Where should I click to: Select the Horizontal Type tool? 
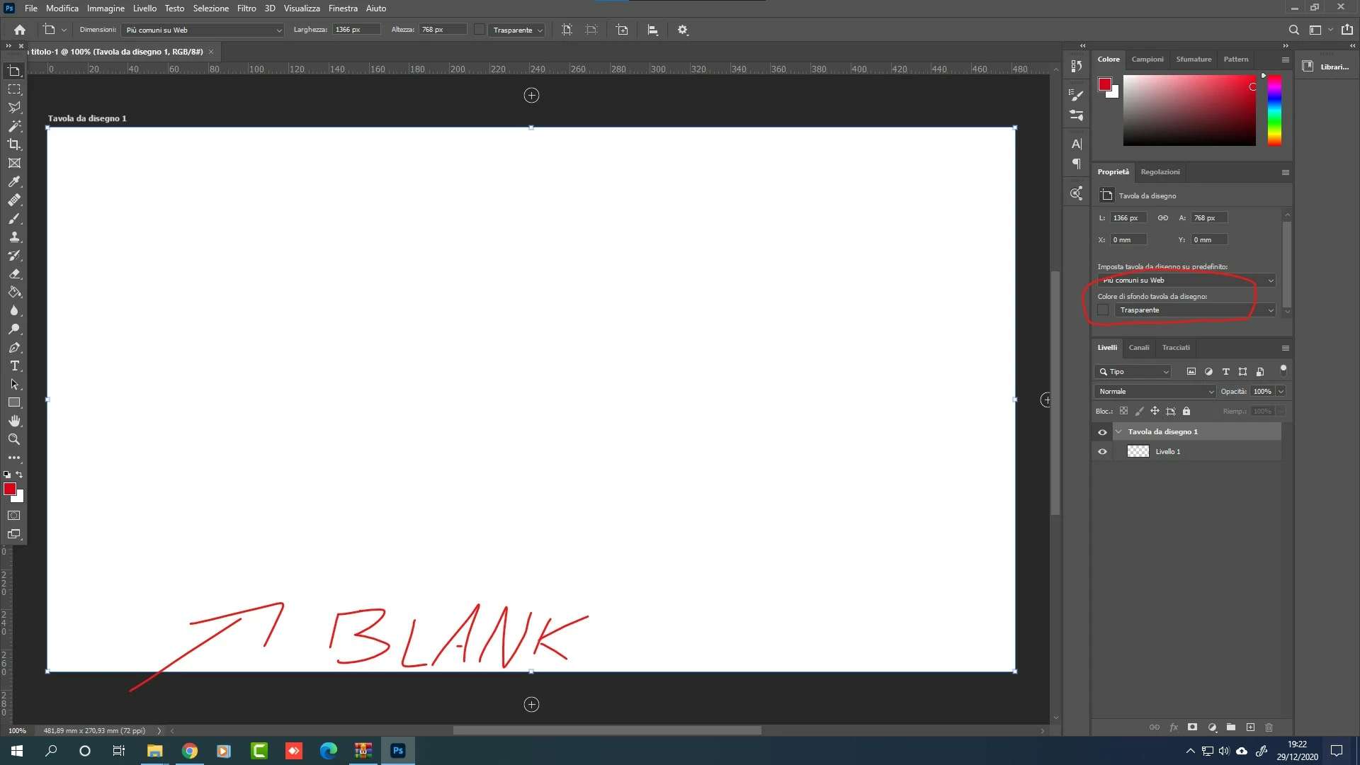click(x=14, y=366)
